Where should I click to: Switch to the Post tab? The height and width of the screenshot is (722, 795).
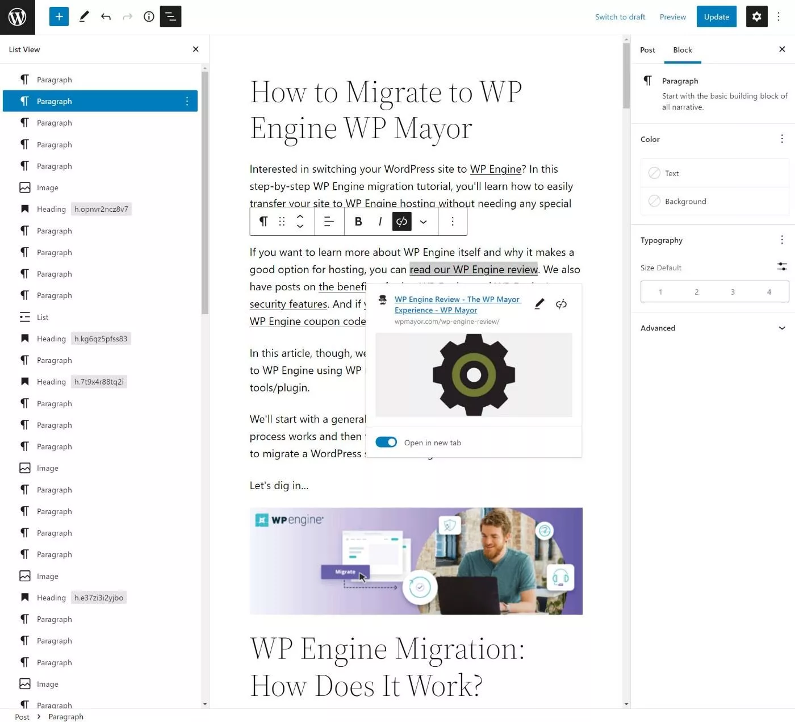click(647, 49)
